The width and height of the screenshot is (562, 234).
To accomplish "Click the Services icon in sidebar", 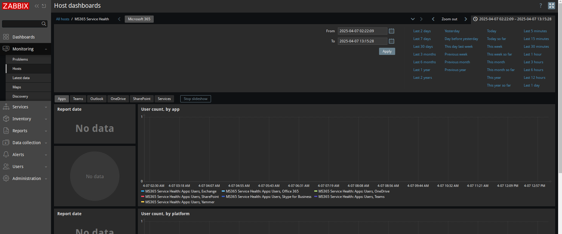I will pyautogui.click(x=6, y=107).
